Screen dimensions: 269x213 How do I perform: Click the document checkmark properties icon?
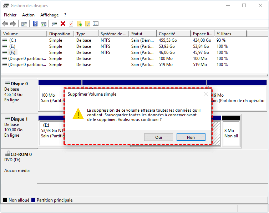tap(71, 24)
